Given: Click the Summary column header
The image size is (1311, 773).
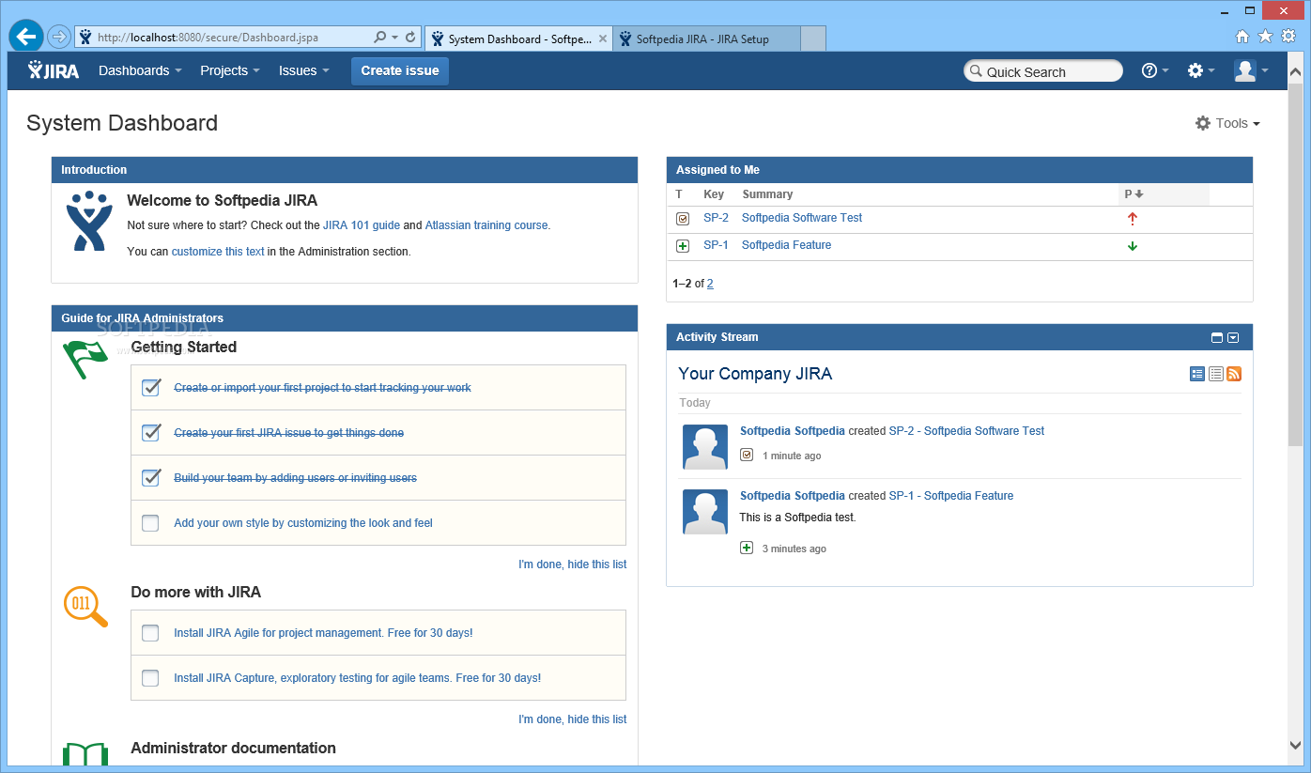Looking at the screenshot, I should (x=767, y=194).
